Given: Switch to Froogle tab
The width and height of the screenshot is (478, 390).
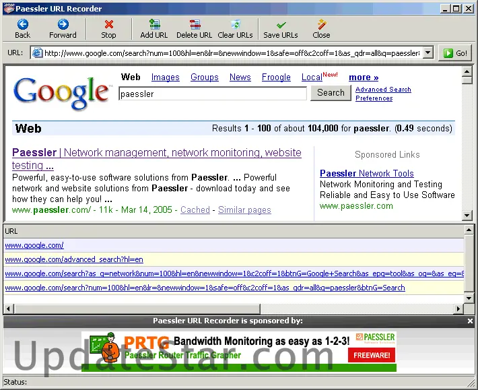Looking at the screenshot, I should coord(276,77).
